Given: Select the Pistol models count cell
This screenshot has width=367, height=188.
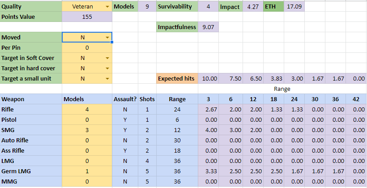Looking at the screenshot, I should (86, 120).
